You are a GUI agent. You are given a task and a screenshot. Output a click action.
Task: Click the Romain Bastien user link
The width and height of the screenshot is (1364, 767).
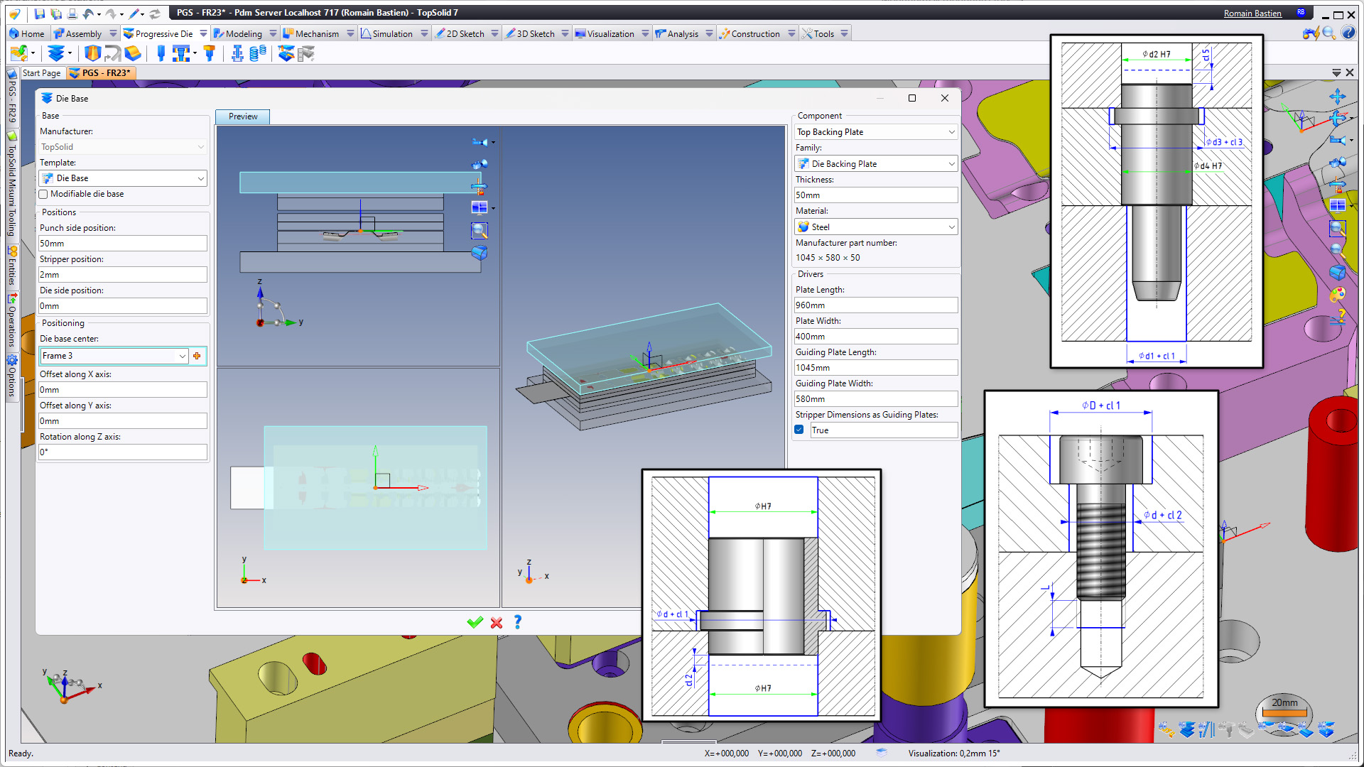1252,13
